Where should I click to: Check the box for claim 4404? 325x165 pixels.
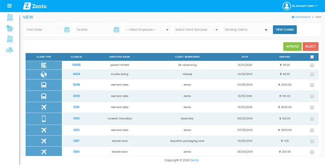pyautogui.click(x=312, y=74)
